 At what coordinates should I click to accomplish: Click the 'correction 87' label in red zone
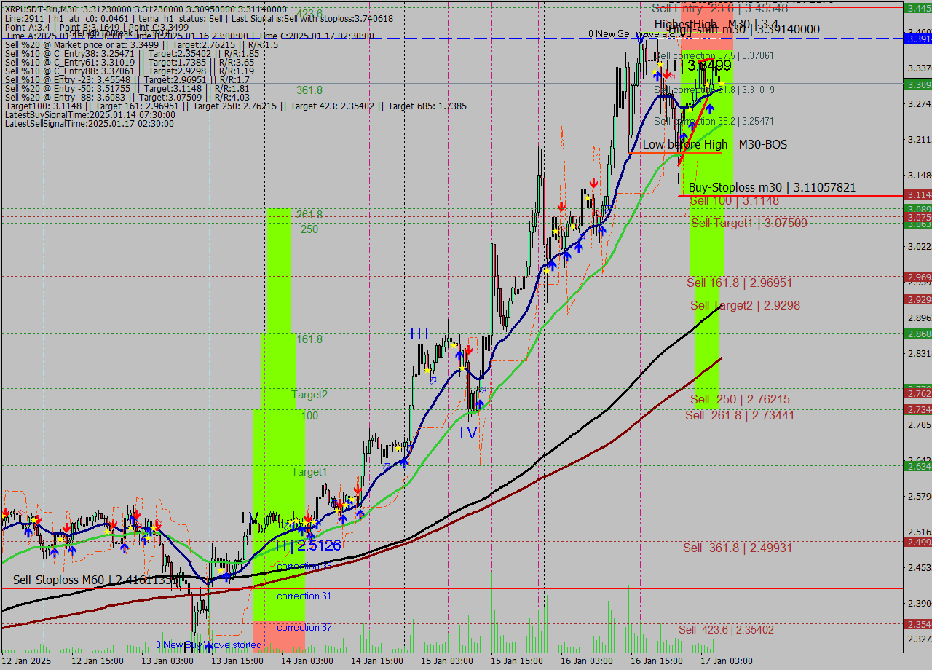[x=304, y=628]
